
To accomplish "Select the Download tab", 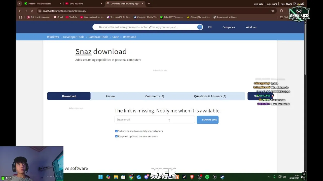I will coord(69,96).
